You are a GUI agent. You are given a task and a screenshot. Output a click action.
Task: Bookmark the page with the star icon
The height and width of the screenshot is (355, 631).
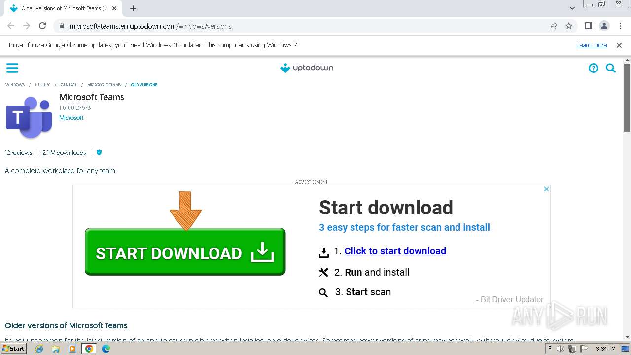click(569, 26)
